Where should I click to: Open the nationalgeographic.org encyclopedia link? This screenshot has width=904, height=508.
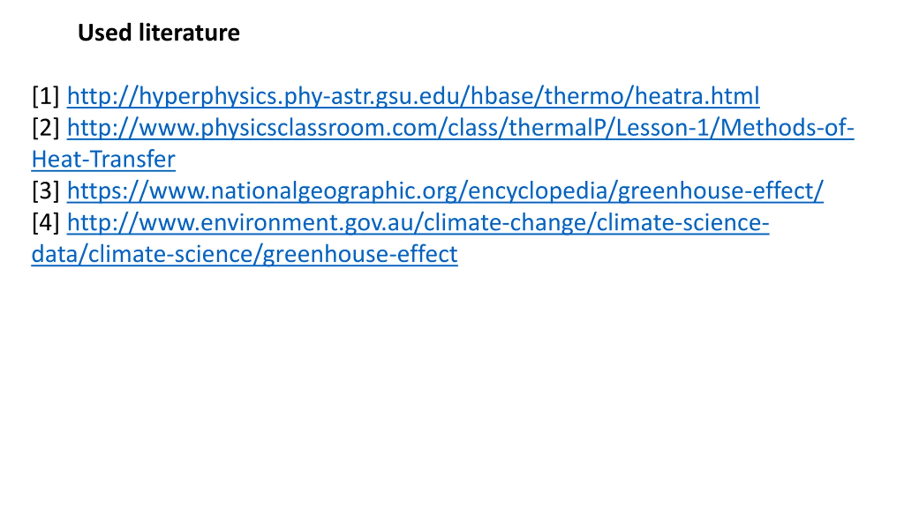point(445,191)
